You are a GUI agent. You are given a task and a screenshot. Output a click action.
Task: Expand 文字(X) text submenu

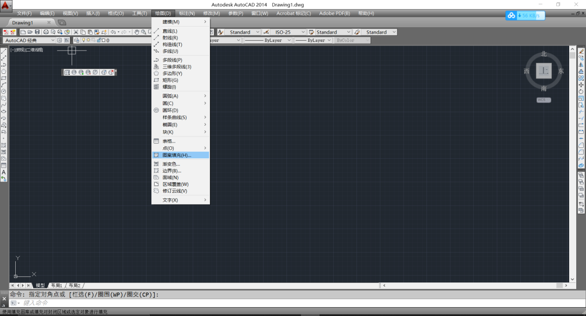(x=181, y=200)
